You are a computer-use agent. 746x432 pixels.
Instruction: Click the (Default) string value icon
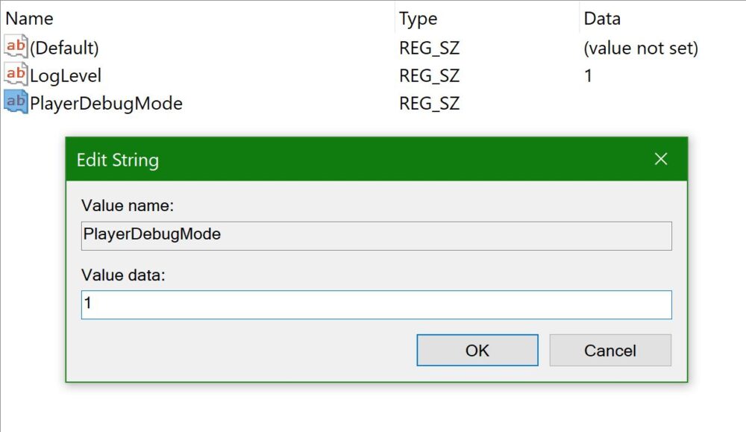coord(16,48)
